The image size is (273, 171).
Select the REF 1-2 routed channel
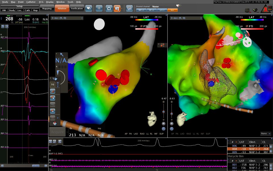pyautogui.click(x=152, y=10)
